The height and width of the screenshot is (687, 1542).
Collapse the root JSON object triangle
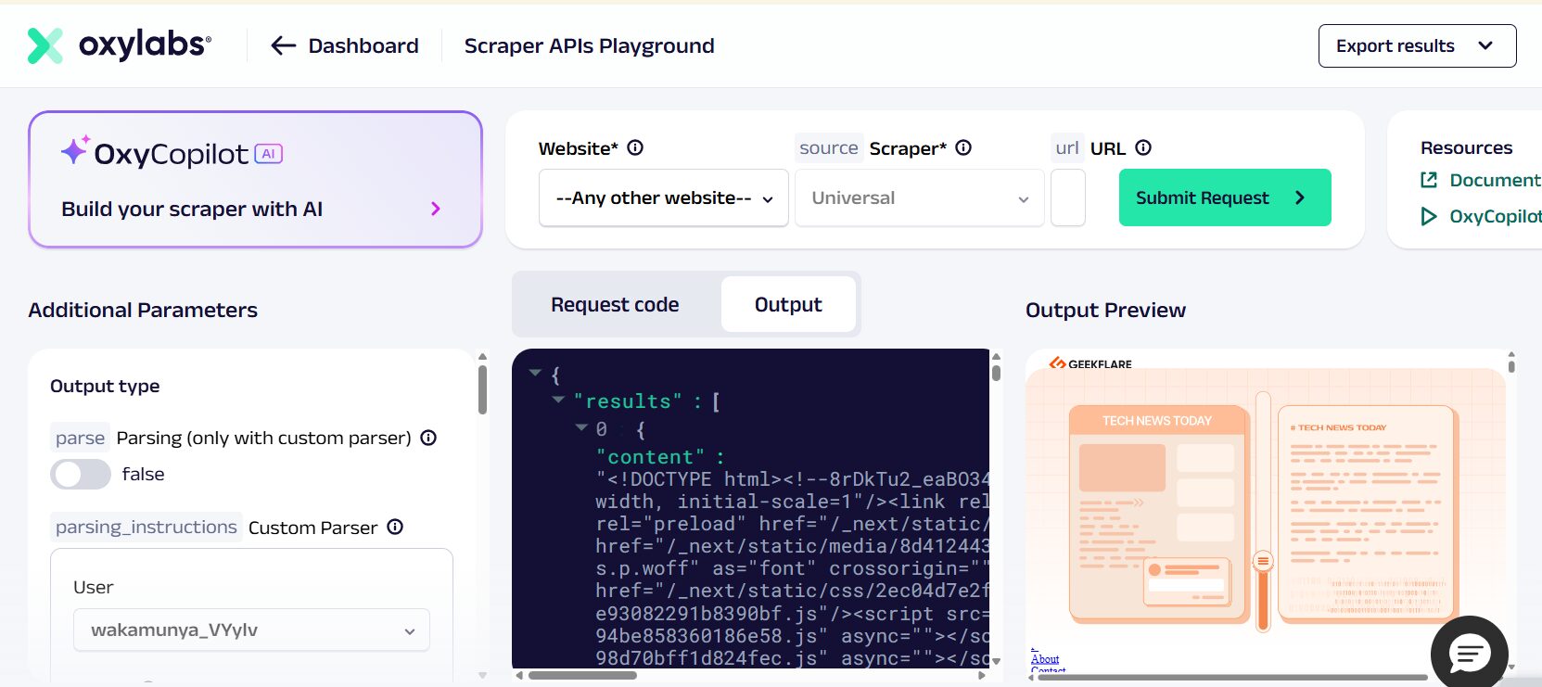point(535,373)
